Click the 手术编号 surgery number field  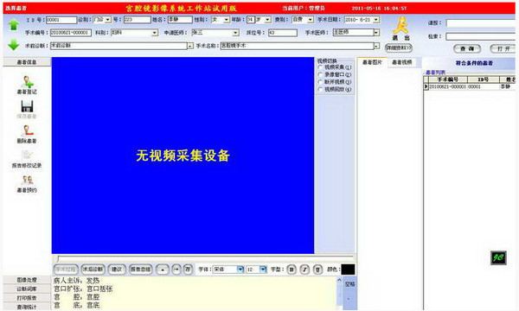(x=71, y=33)
